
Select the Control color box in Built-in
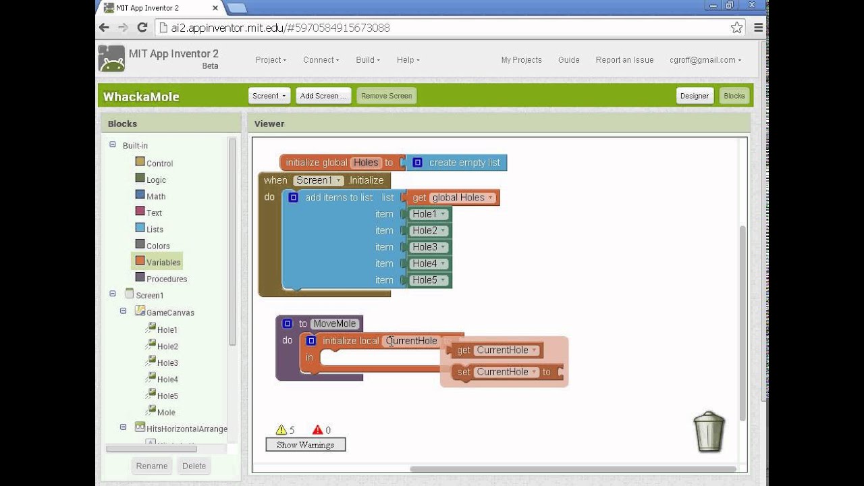tap(140, 162)
